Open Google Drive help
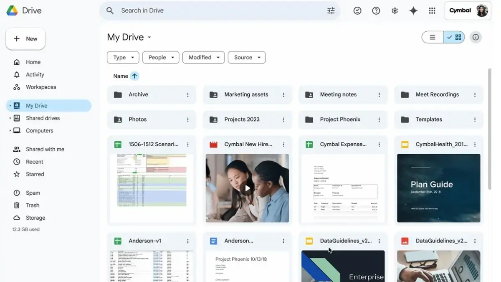The image size is (501, 282). point(376,10)
